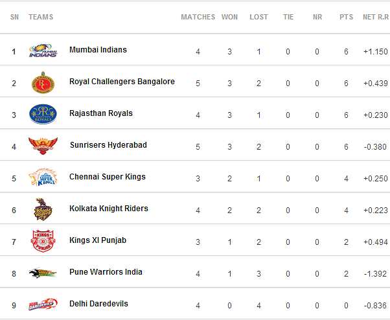Click the Pune Warriors India logo

tap(43, 273)
